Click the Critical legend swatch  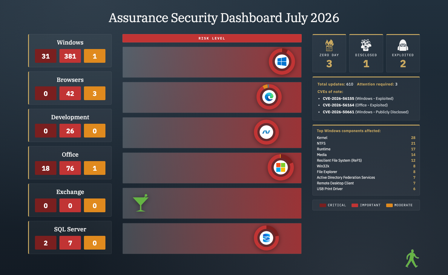tap(323, 205)
